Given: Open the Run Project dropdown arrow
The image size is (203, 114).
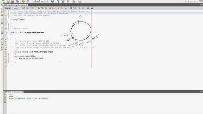Looking at the screenshot, I should (70, 1).
